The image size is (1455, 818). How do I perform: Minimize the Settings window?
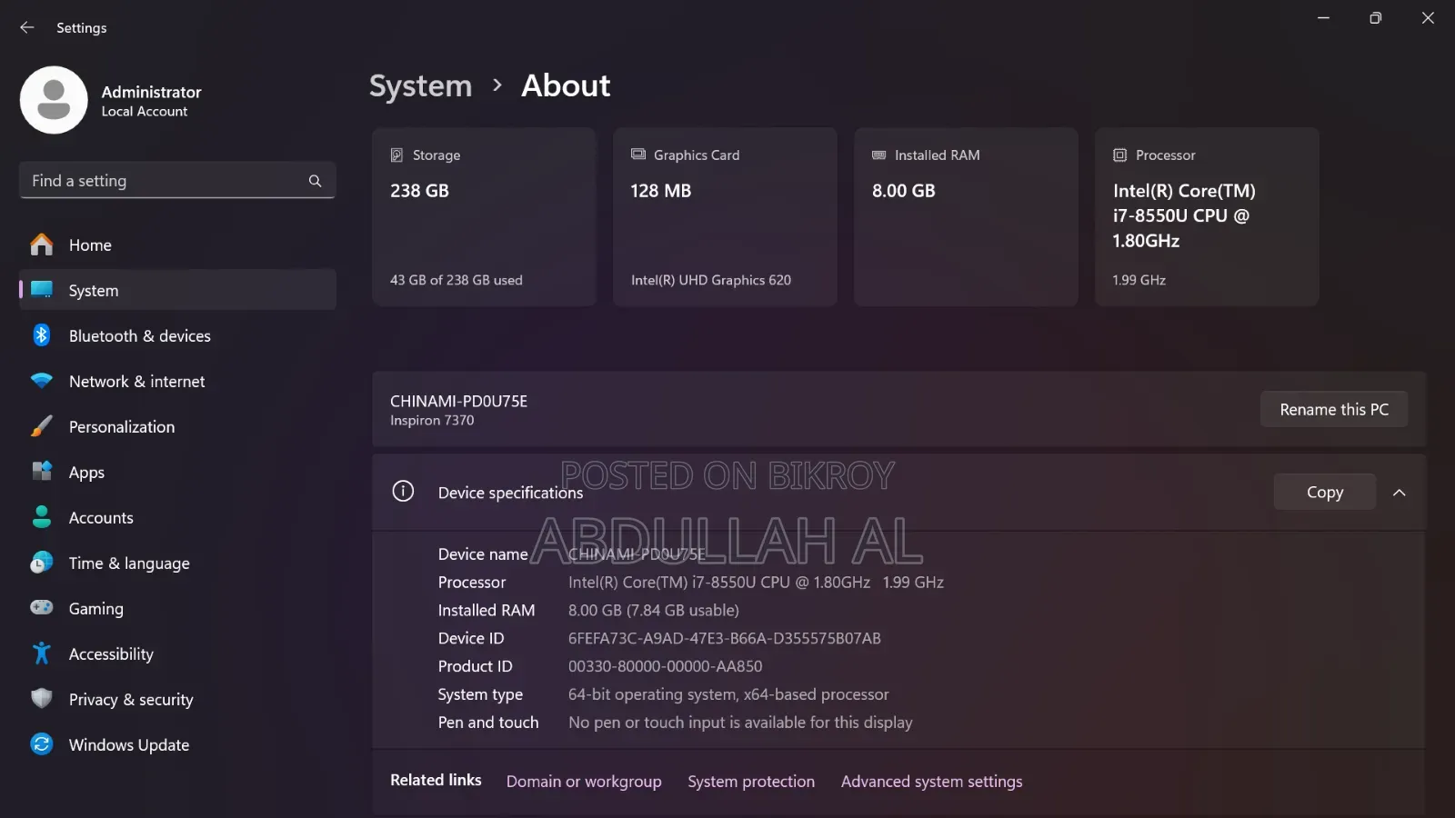1323,18
